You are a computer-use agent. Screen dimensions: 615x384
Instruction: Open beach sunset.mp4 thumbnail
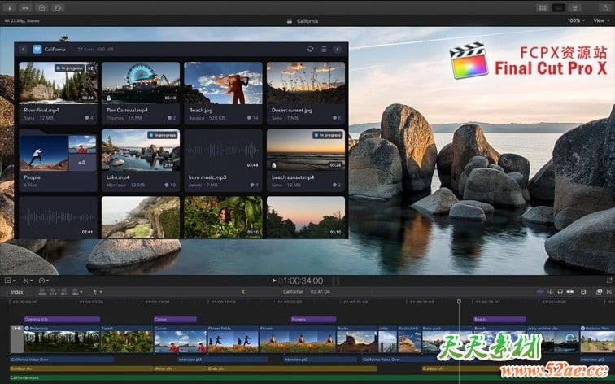(306, 150)
